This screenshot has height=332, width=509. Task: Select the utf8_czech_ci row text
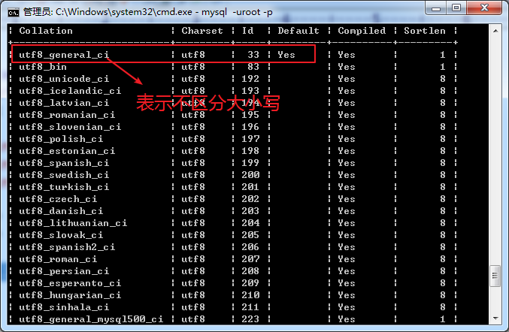[58, 199]
